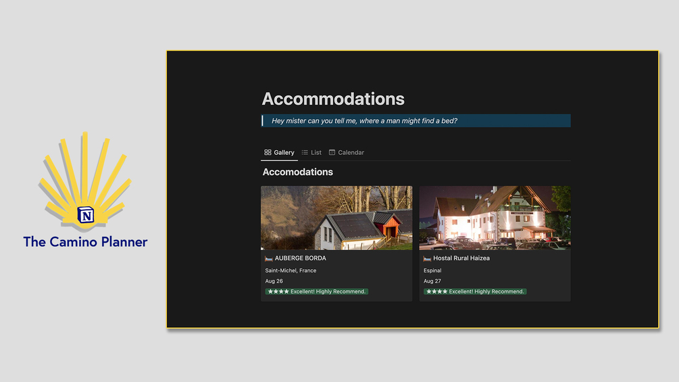Click the Gallery grid icon

pyautogui.click(x=268, y=152)
